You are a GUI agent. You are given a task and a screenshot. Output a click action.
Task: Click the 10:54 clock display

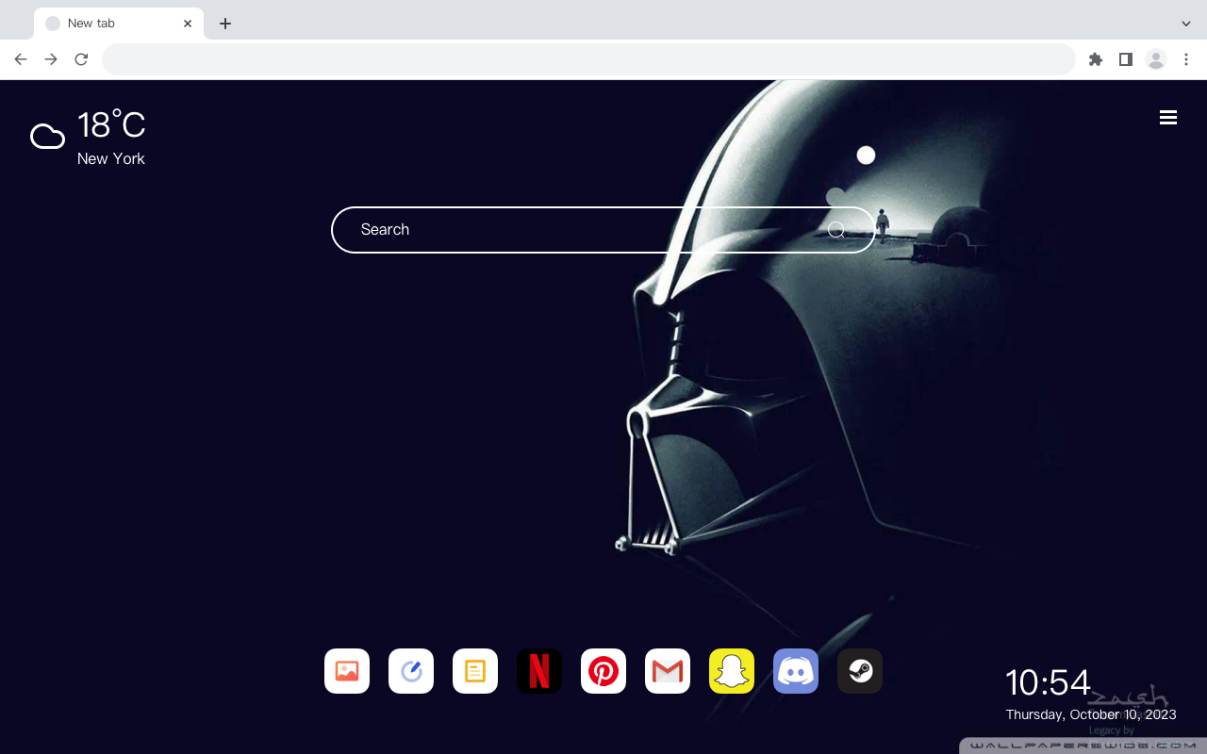[1048, 682]
